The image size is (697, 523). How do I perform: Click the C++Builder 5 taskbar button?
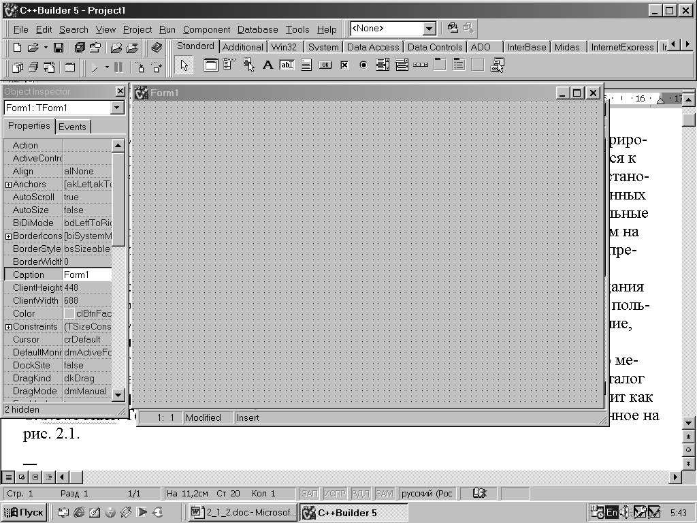point(354,512)
